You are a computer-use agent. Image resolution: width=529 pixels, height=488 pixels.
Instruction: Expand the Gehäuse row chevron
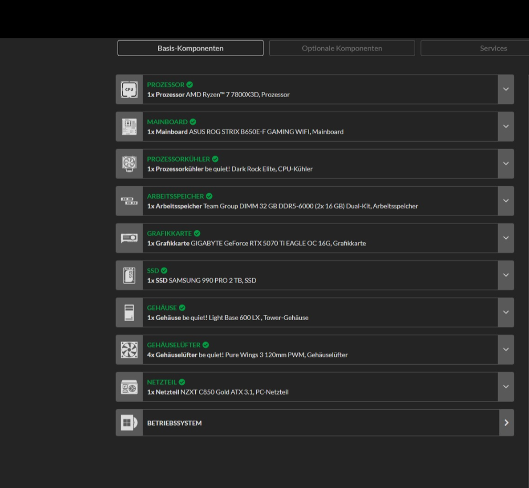tap(506, 312)
